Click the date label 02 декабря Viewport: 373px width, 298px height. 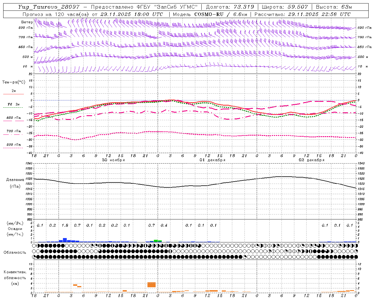tap(312, 160)
